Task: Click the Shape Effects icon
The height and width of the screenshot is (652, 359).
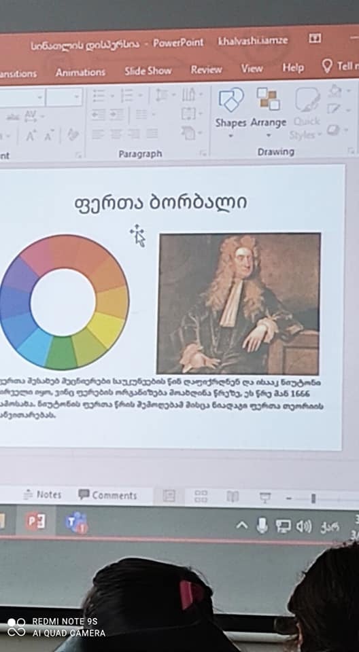Action: [x=332, y=130]
